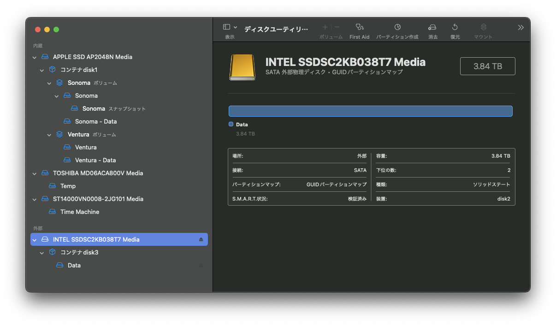The width and height of the screenshot is (556, 326).
Task: Select Ventura - Data volume
Action: pyautogui.click(x=119, y=160)
